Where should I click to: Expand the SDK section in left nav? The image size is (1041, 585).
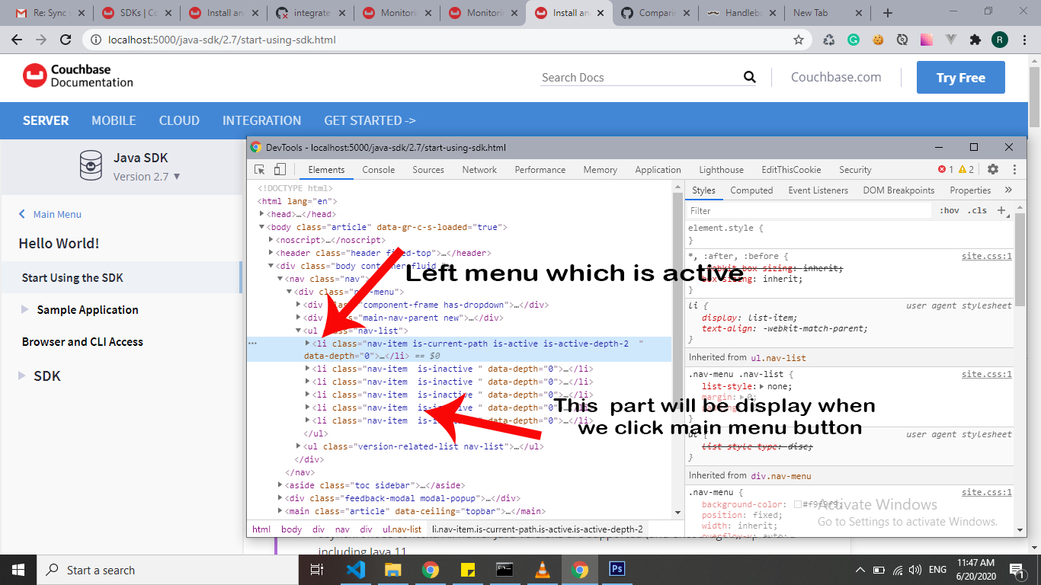(23, 376)
